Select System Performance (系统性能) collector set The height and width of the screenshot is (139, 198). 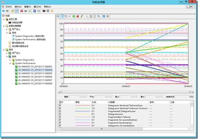[x=31, y=39]
